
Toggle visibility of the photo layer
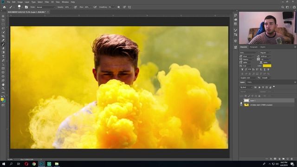coord(241,105)
